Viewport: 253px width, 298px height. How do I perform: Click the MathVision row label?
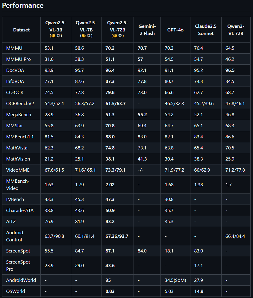[18, 159]
